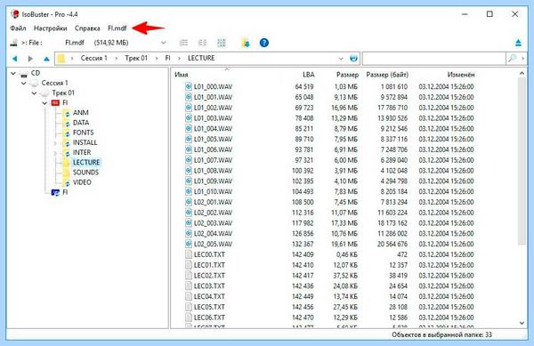The height and width of the screenshot is (346, 534).
Task: Select file L01_010.WAV
Action: (x=213, y=191)
